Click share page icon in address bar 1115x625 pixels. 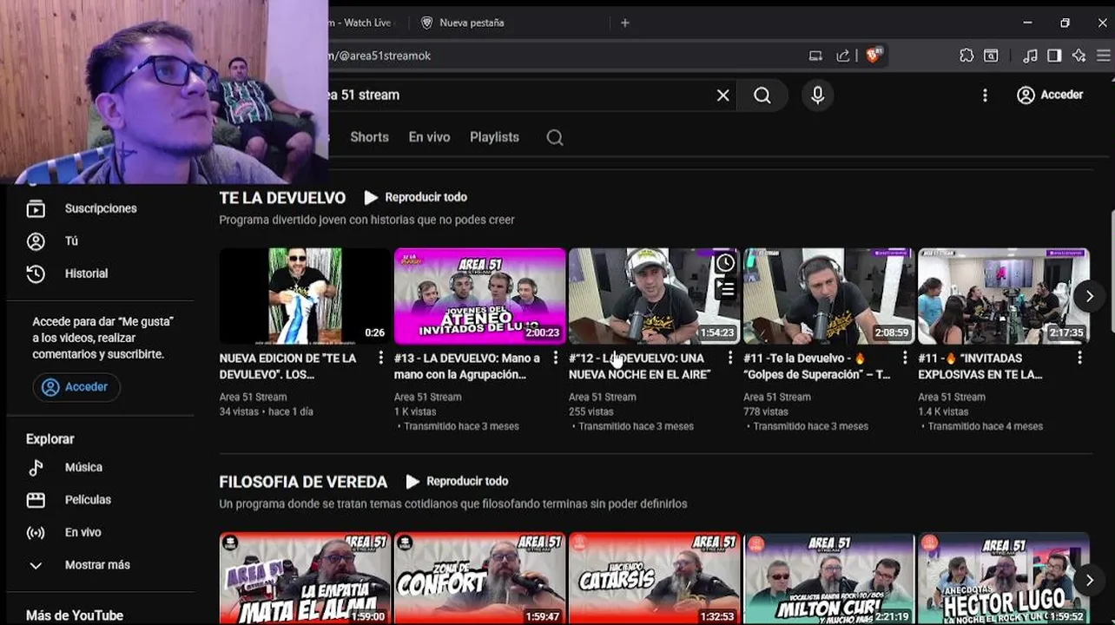842,56
